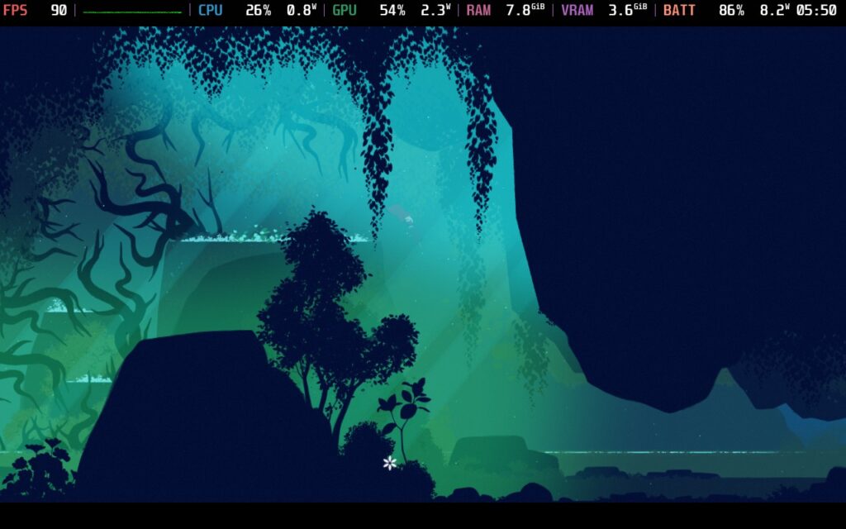Image resolution: width=846 pixels, height=529 pixels.
Task: Click the CPU usage value 26%
Action: pos(259,10)
